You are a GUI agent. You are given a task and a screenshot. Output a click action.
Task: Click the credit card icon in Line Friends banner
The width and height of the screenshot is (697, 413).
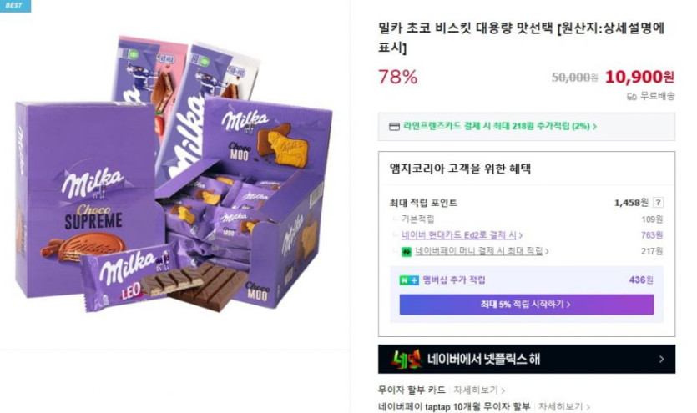[x=394, y=127]
